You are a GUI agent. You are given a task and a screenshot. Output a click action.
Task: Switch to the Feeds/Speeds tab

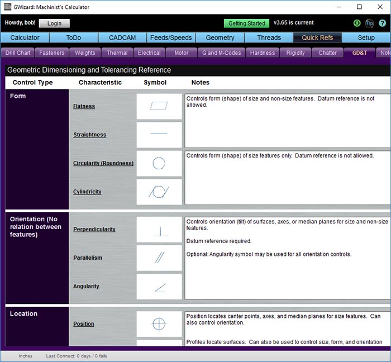[171, 38]
